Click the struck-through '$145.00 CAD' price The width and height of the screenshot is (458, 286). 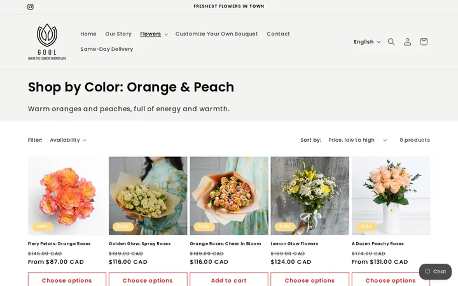45,254
